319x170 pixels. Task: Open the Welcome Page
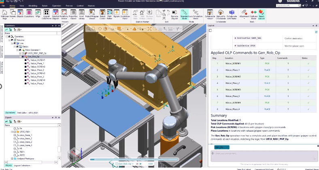(4, 14)
